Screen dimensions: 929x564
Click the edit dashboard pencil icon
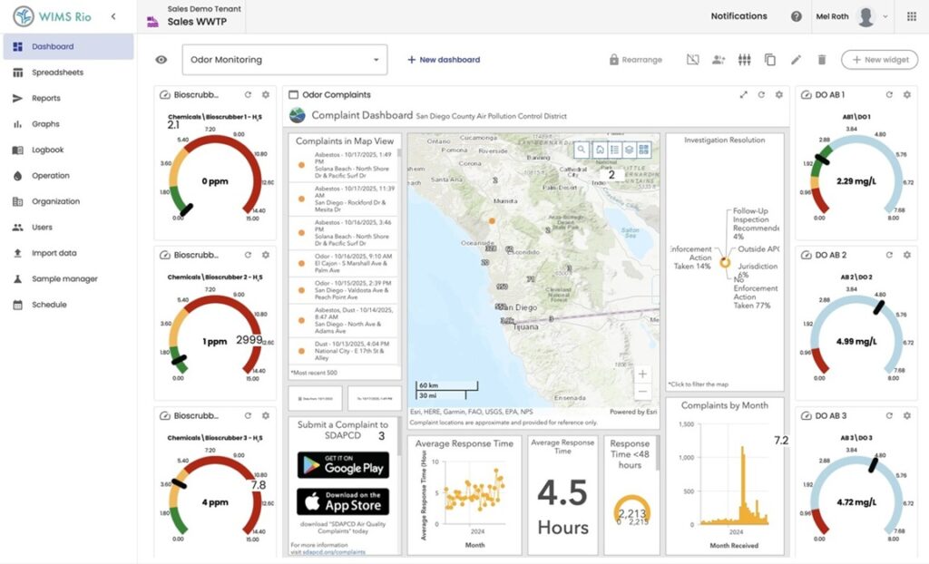pos(796,59)
